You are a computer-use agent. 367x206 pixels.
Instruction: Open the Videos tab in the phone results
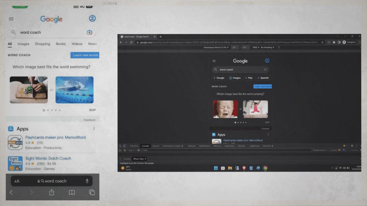point(77,44)
